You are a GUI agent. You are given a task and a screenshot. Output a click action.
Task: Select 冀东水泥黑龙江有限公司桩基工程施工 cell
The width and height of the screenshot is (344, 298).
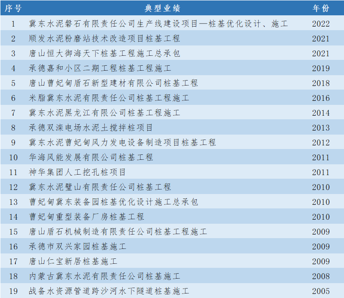click(105, 113)
